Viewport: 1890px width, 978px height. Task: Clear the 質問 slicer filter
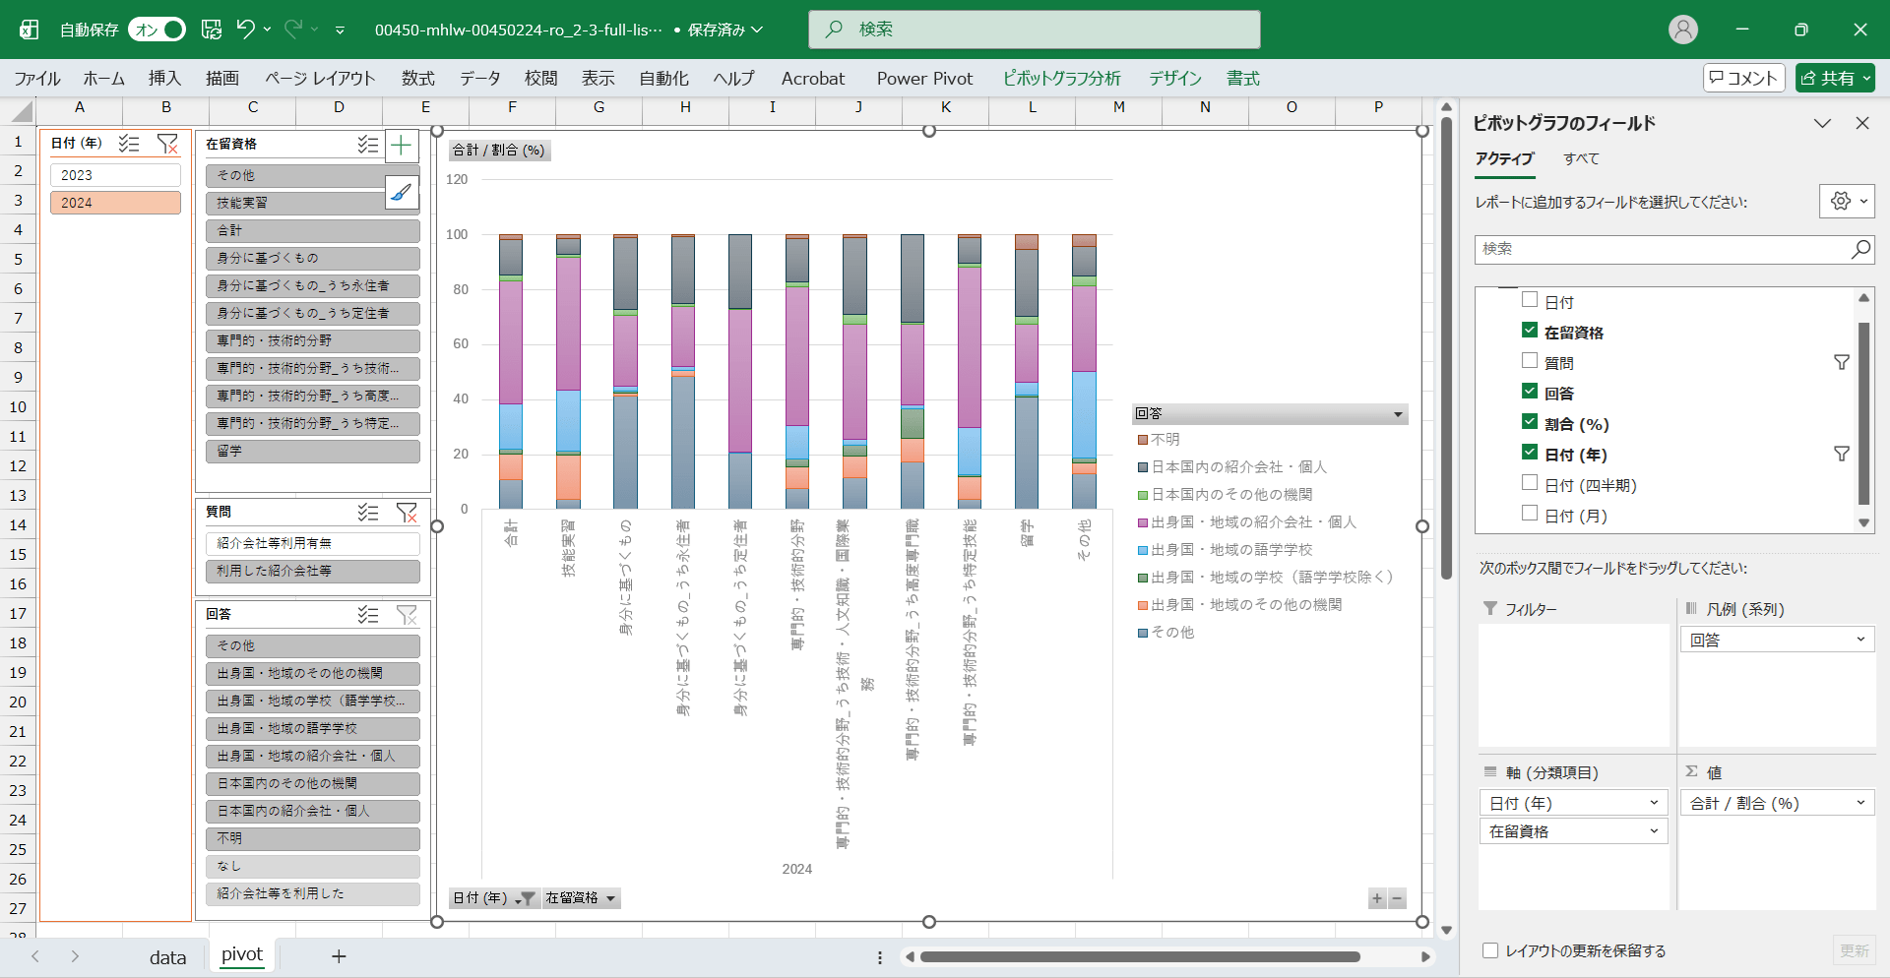coord(407,513)
